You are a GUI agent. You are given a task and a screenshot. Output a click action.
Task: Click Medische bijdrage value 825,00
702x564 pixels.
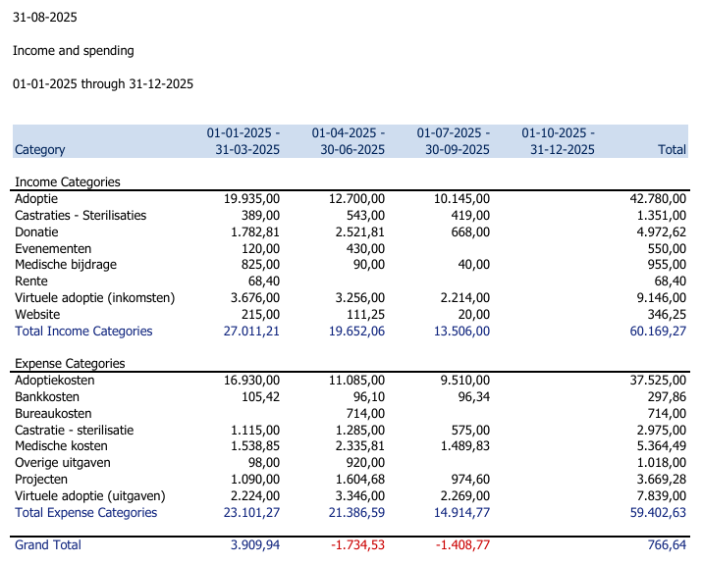point(260,264)
